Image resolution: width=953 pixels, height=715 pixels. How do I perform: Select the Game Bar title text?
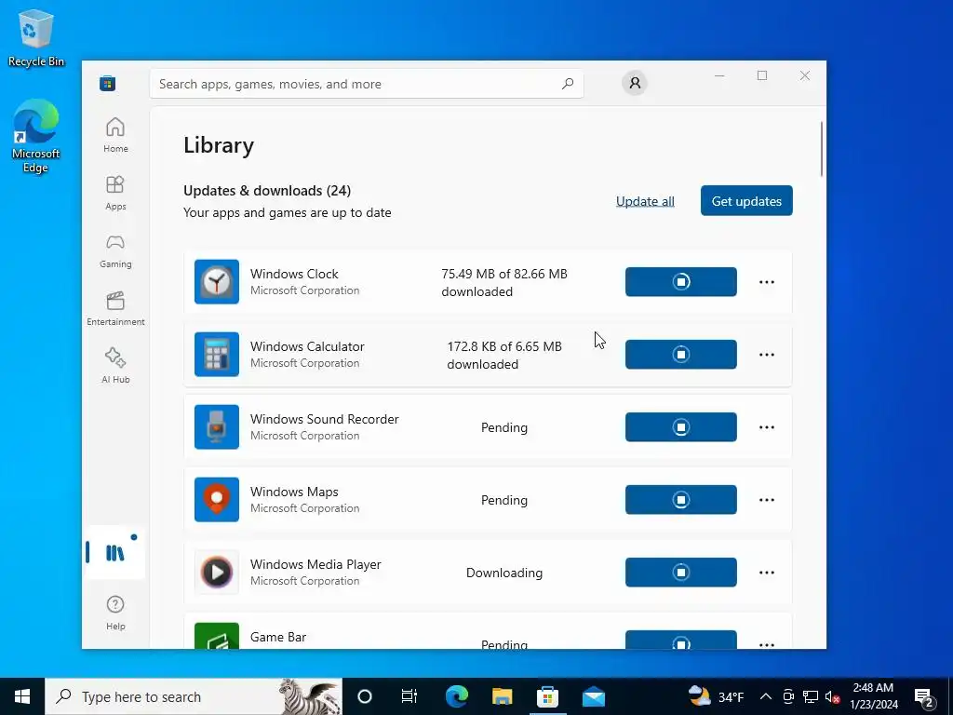click(277, 637)
